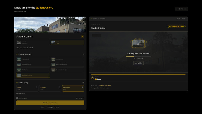Click the clock icon in Video quality header
This screenshot has height=114, width=202.
coord(83,83)
